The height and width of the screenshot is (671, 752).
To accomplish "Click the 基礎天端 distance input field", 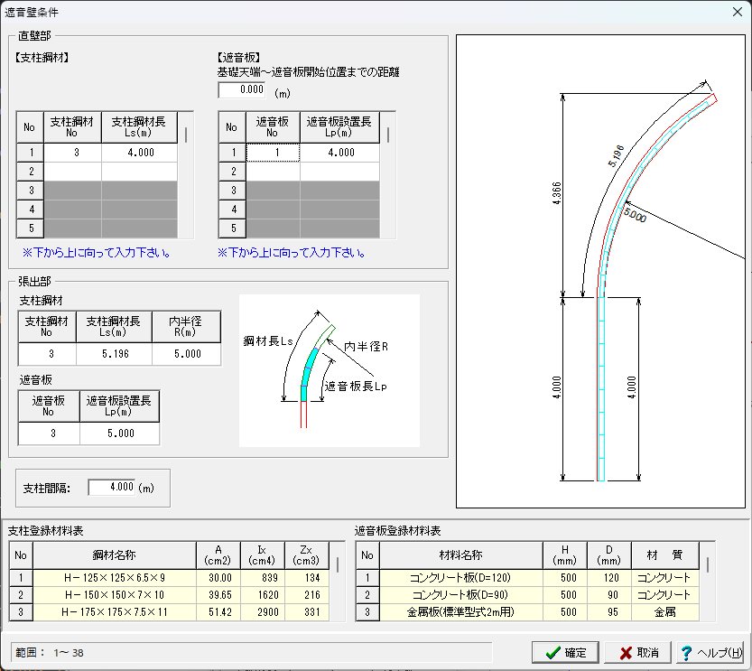I will [242, 90].
